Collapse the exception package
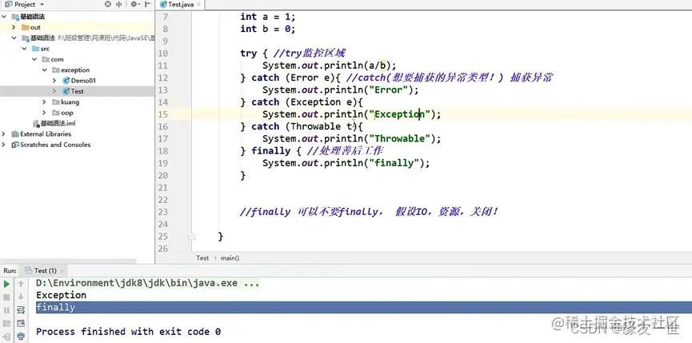Viewport: 692px width, 343px height. click(x=45, y=70)
